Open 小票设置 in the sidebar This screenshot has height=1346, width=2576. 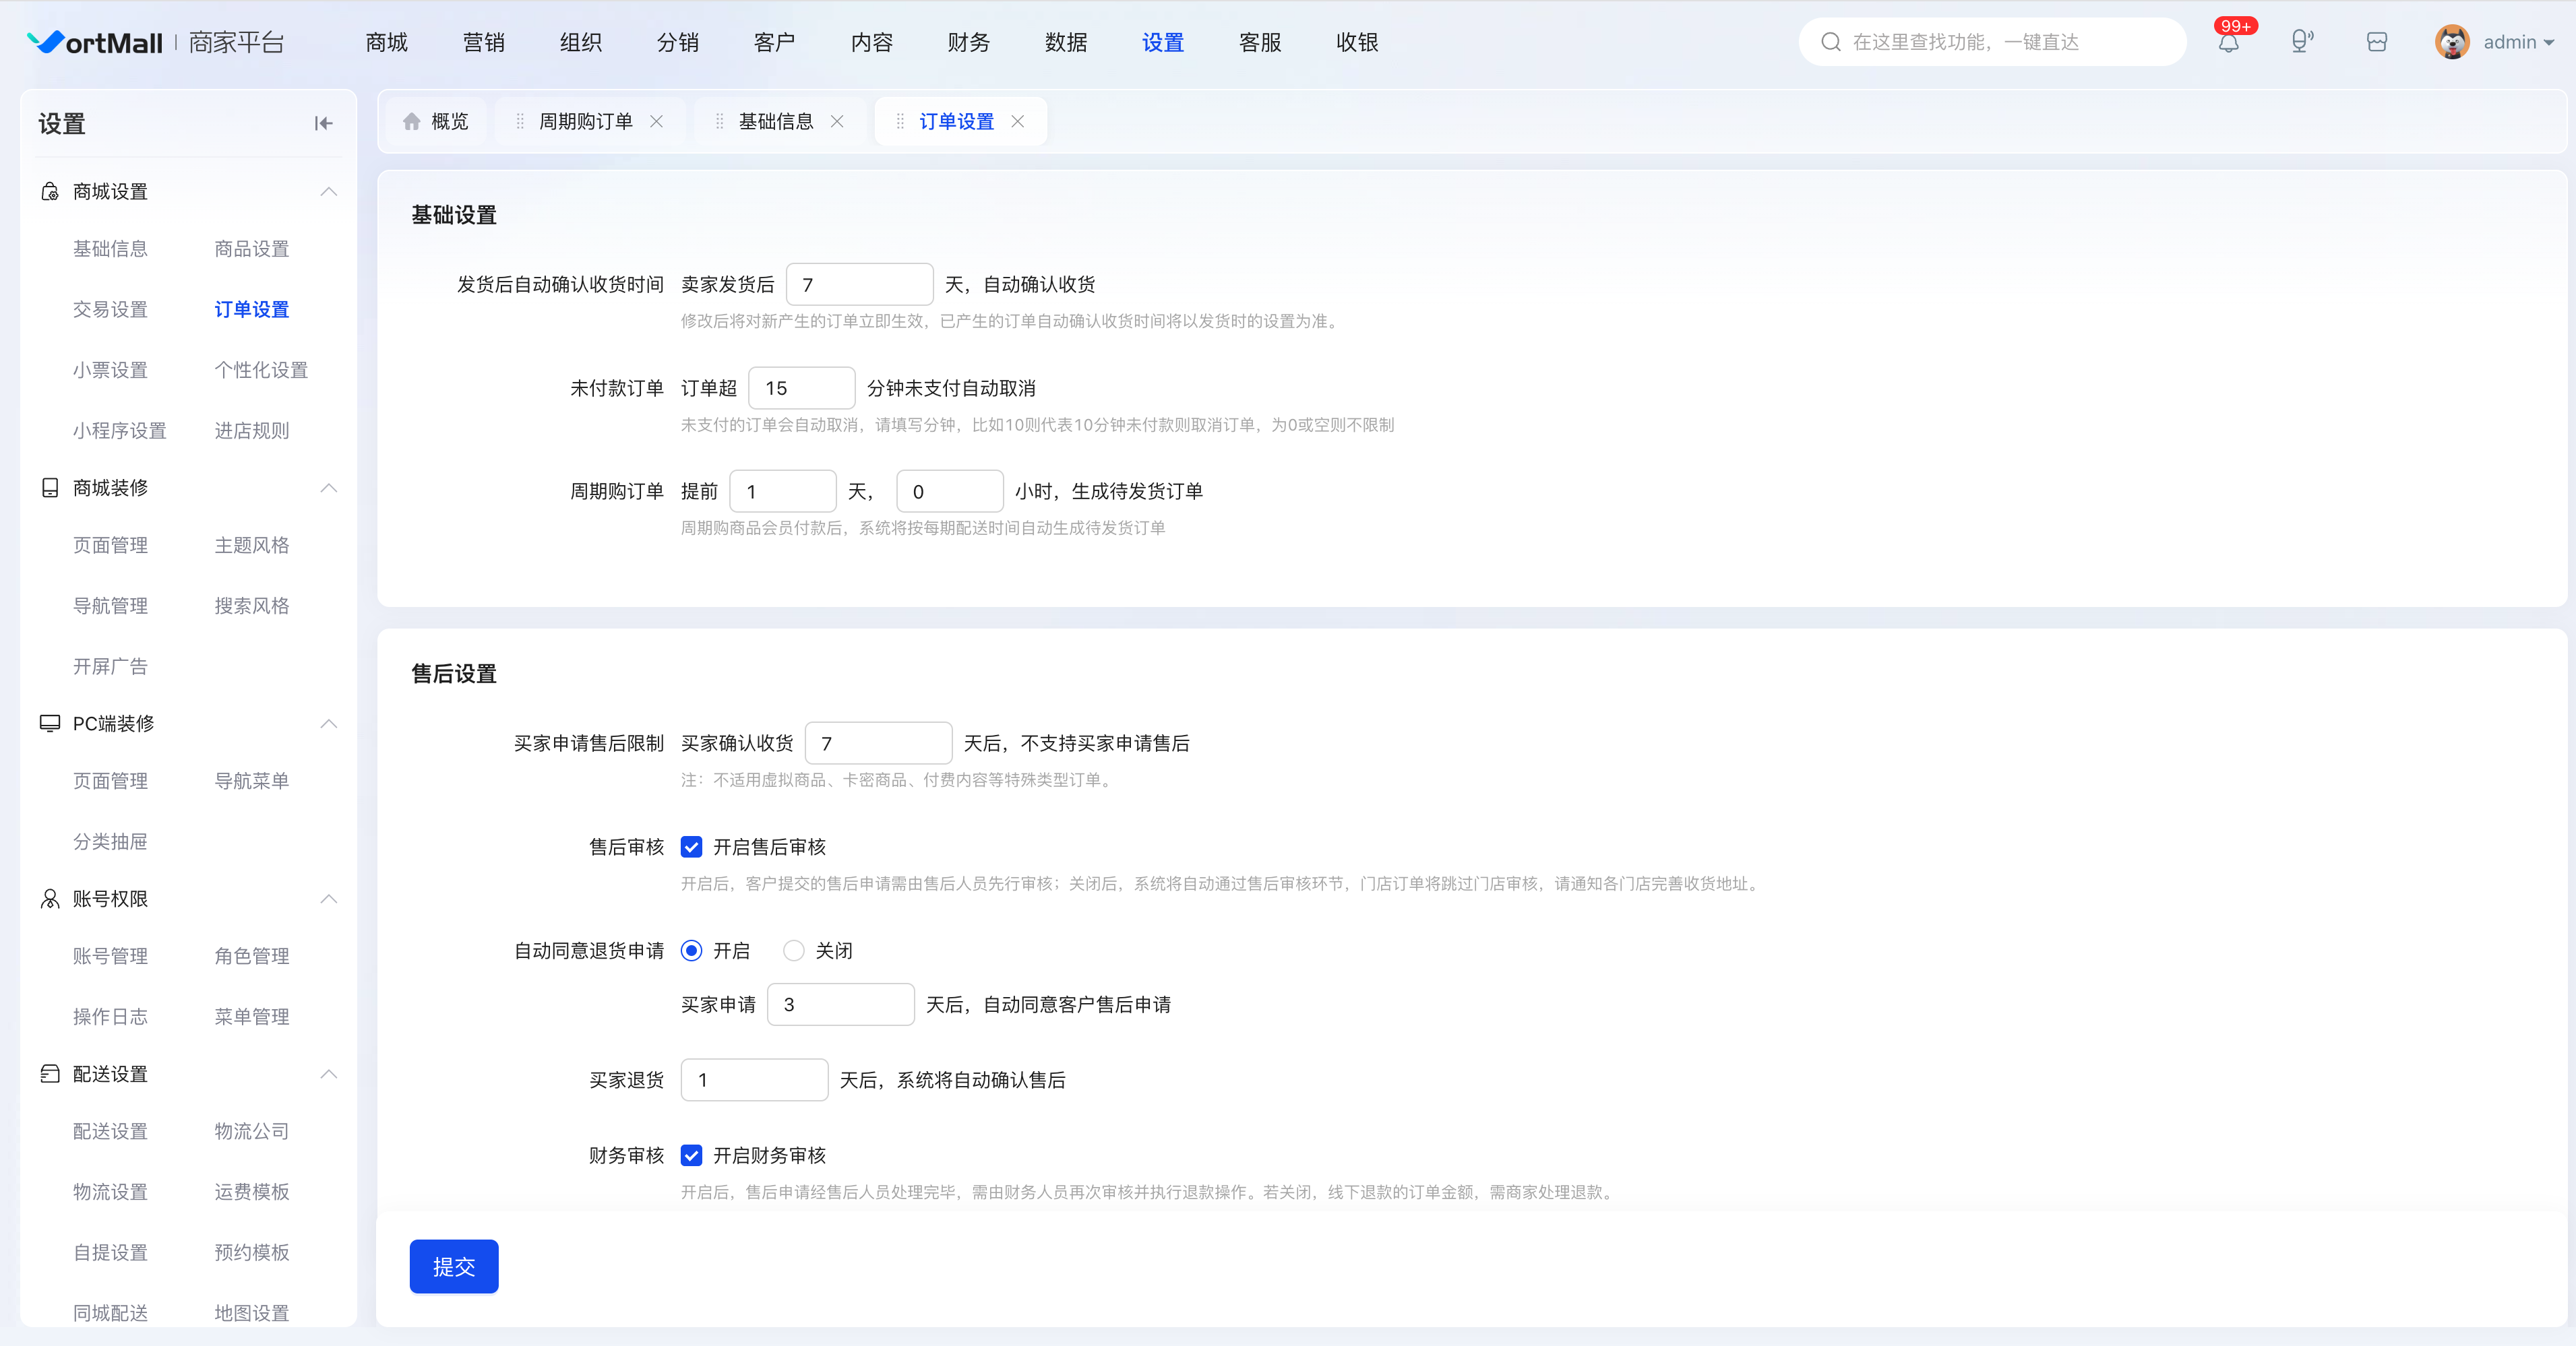click(110, 371)
